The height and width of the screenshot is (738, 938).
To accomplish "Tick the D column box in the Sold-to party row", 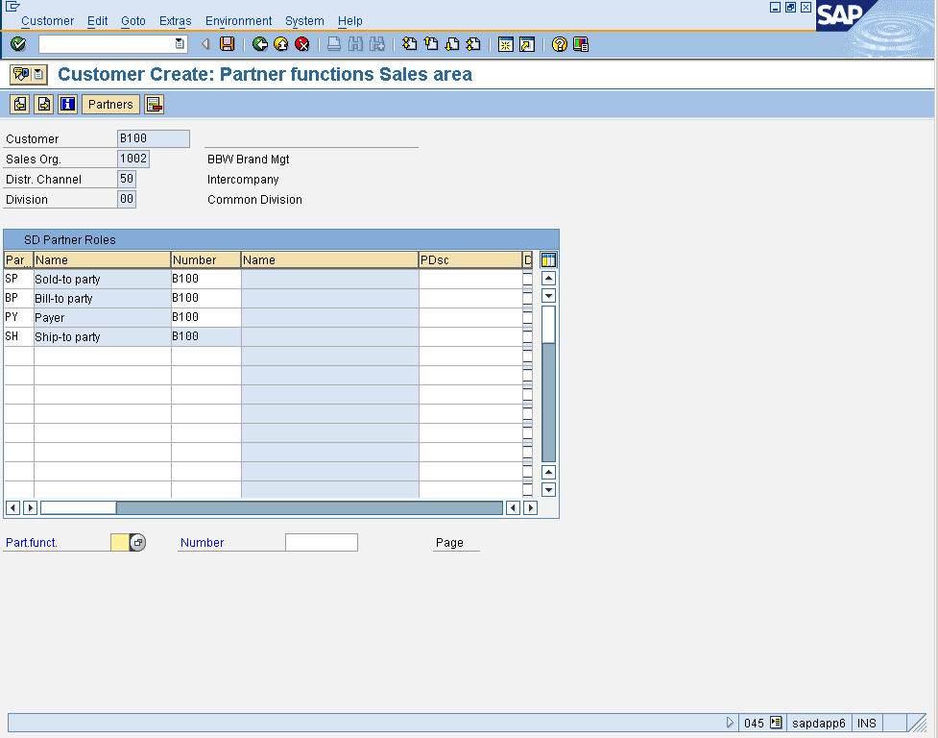I will [527, 279].
